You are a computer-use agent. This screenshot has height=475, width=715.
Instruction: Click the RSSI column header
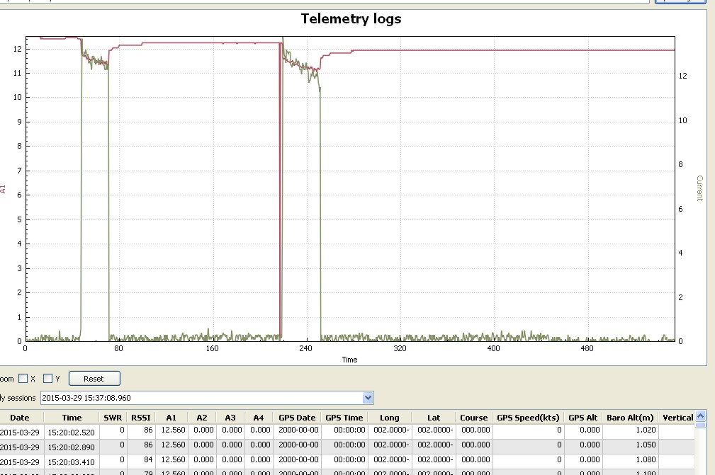pos(141,418)
